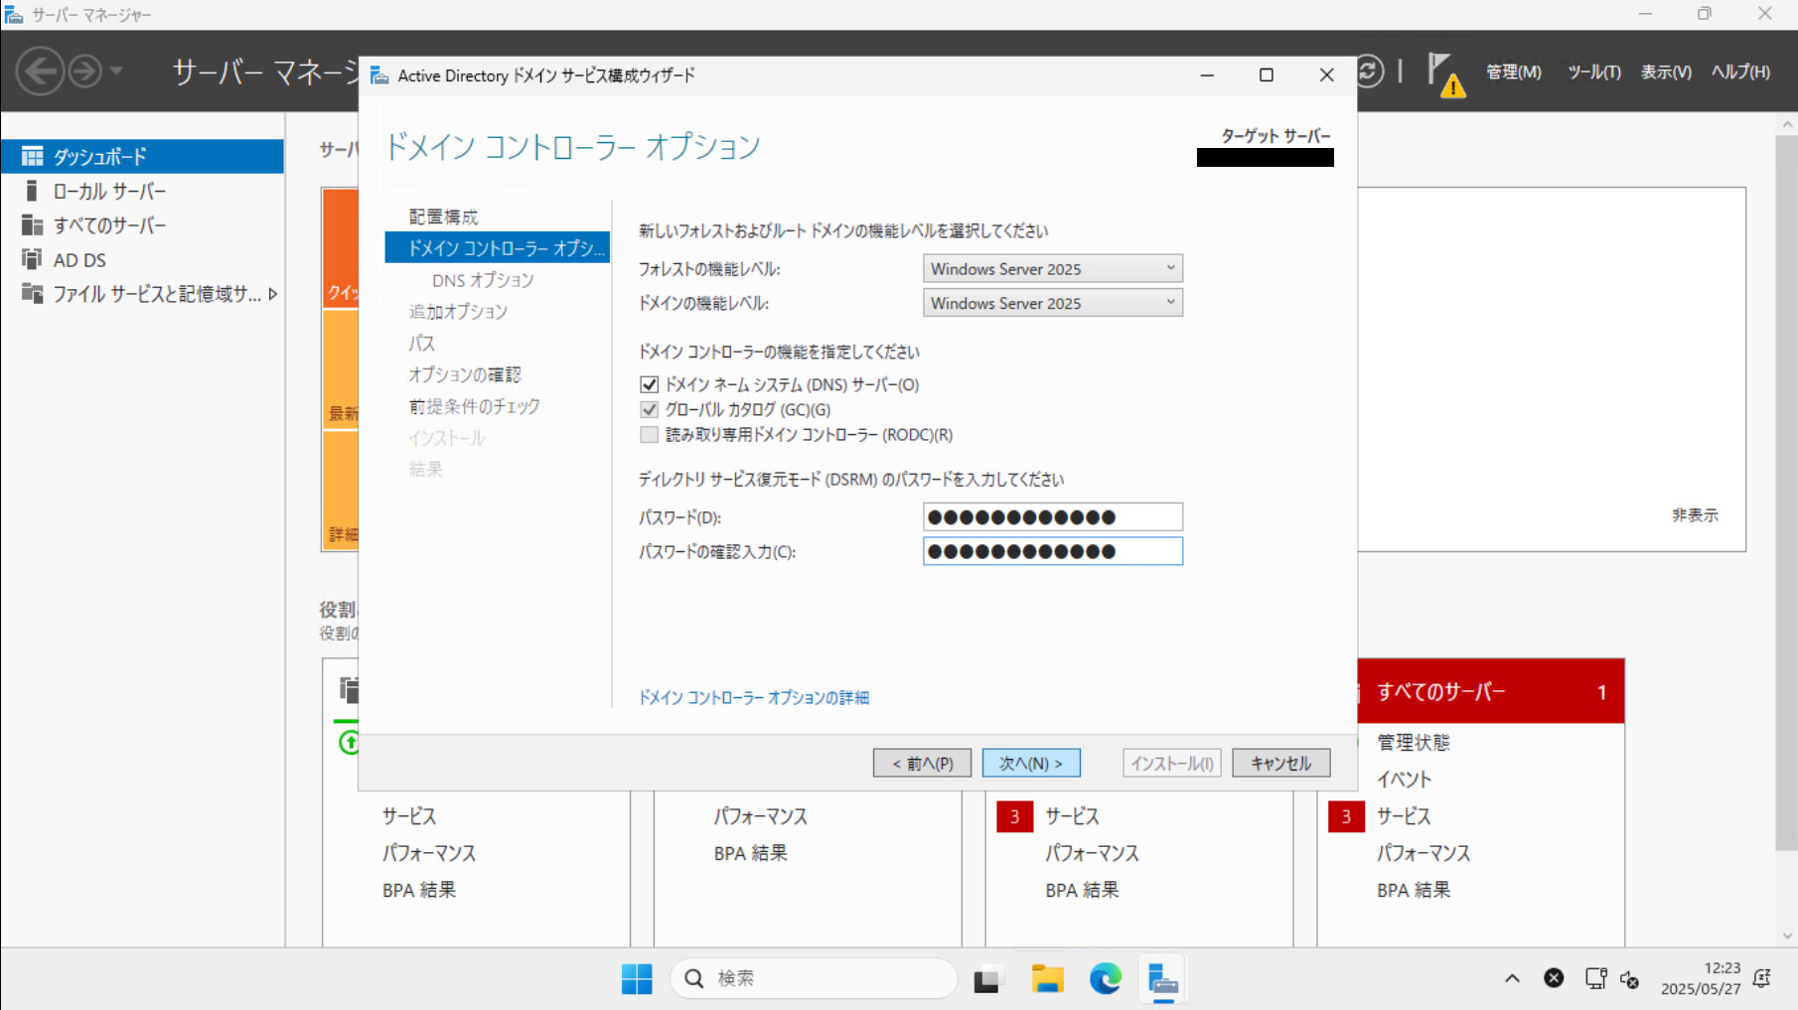Open the ツール(T) menu
This screenshot has height=1010, width=1798.
click(1594, 72)
